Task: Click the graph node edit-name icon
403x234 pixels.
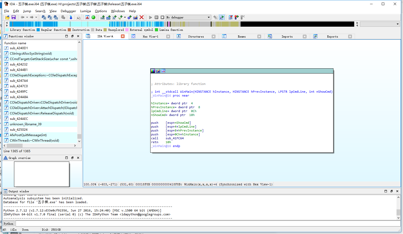Action: 158,71
